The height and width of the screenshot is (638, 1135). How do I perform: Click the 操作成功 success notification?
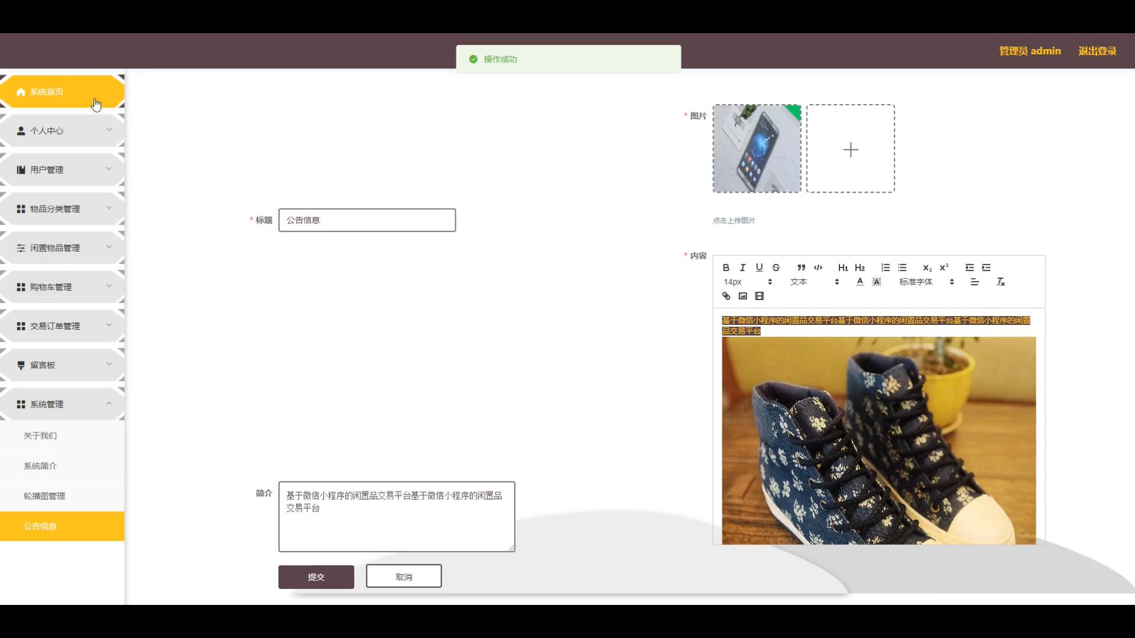click(569, 59)
